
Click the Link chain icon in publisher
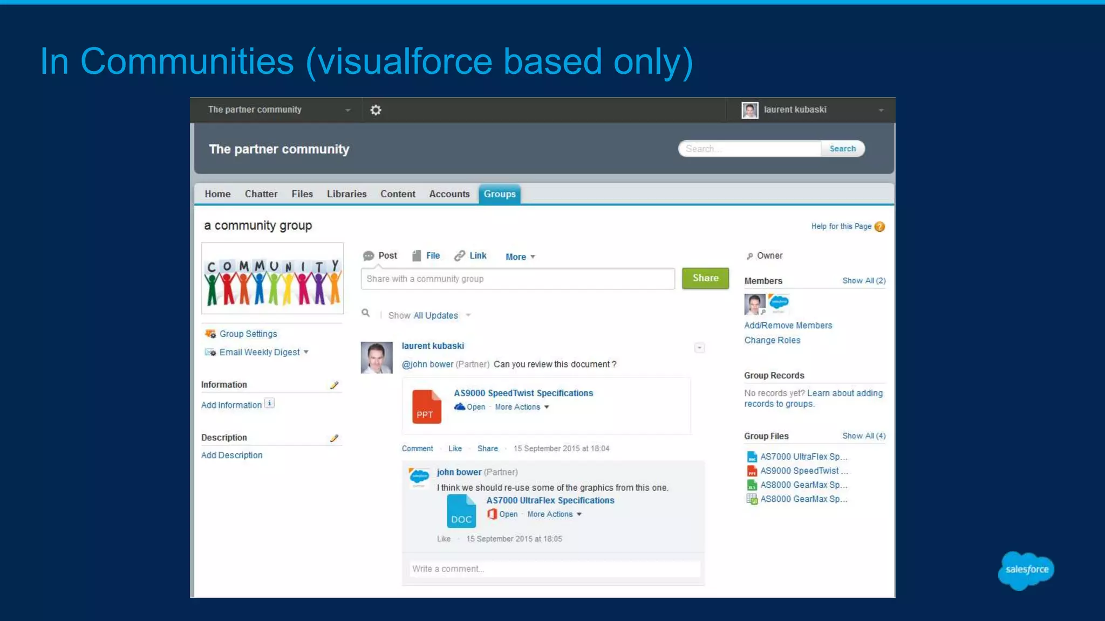(x=460, y=256)
